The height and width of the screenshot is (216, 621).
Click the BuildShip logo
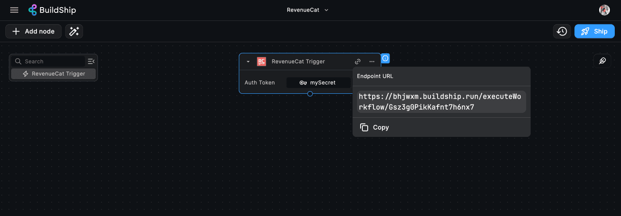point(52,10)
